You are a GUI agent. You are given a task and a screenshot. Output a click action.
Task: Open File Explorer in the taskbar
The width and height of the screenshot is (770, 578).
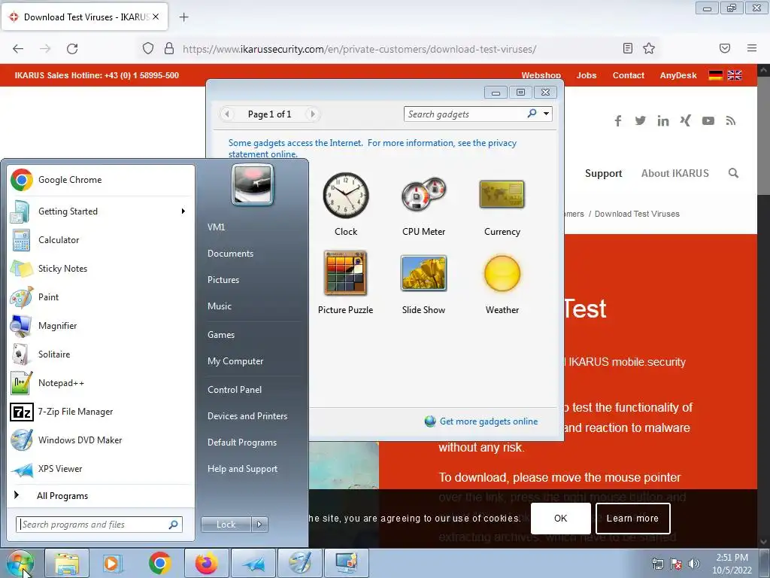click(67, 563)
